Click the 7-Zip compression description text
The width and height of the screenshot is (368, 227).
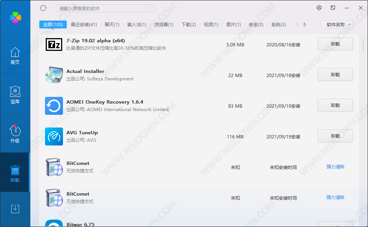tap(116, 48)
